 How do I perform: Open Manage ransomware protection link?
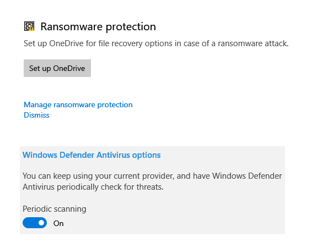coord(78,104)
